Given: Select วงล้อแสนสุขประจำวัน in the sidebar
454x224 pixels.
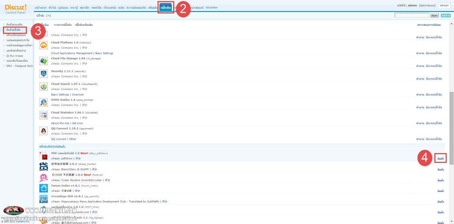Looking at the screenshot, I should (x=18, y=40).
